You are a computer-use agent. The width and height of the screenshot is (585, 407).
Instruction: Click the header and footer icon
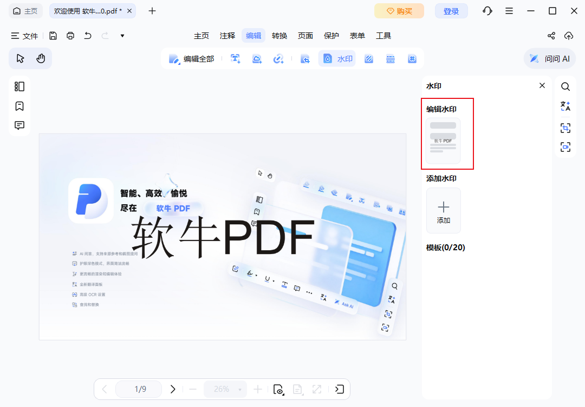tap(390, 59)
